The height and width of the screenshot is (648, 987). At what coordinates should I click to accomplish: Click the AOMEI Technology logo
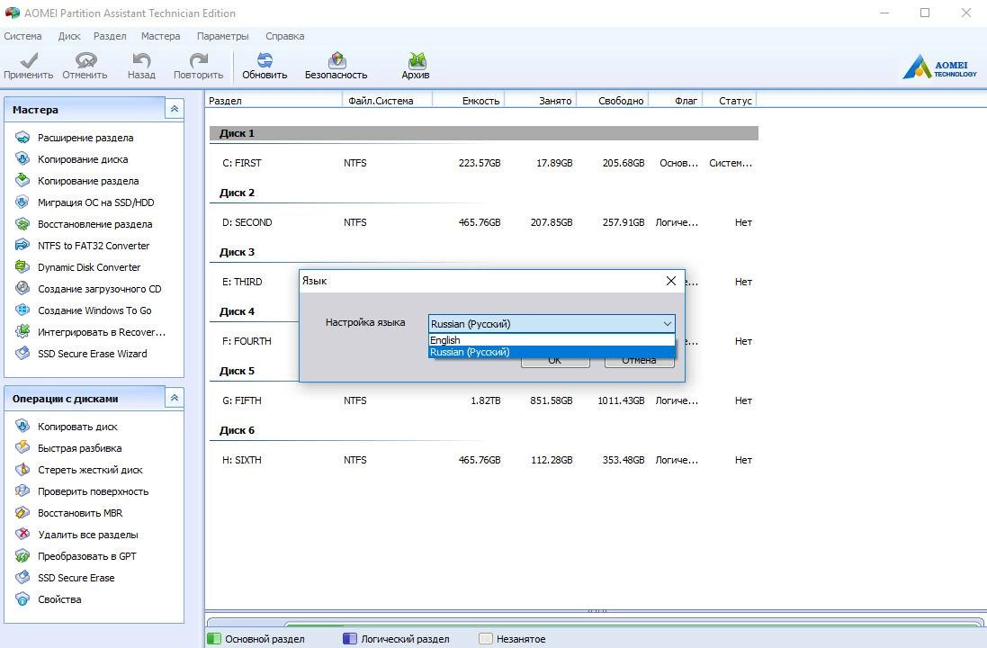click(x=940, y=66)
